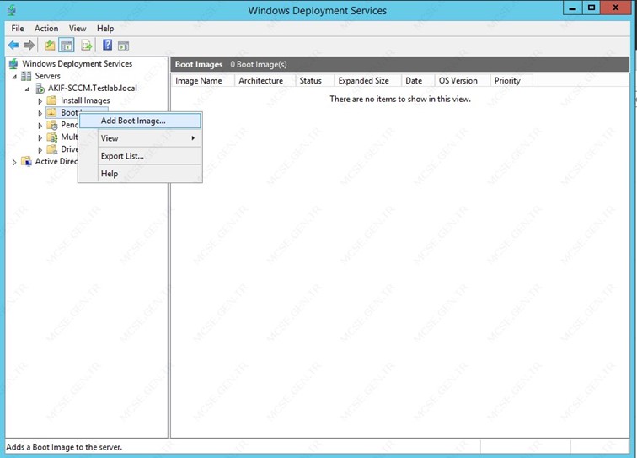The height and width of the screenshot is (458, 637).
Task: Expand the Multicast Transmissions node arrow
Action: tap(40, 137)
